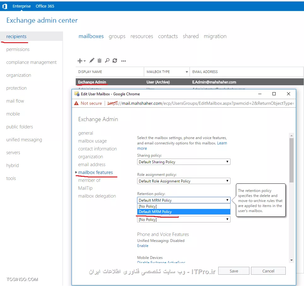Open mailbox delegation page
This screenshot has width=304, height=286.
pos(97,196)
